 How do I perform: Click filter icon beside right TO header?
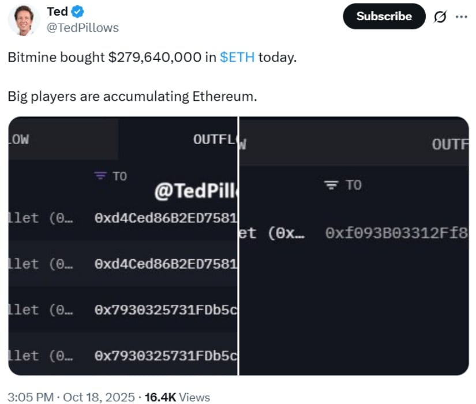[330, 185]
